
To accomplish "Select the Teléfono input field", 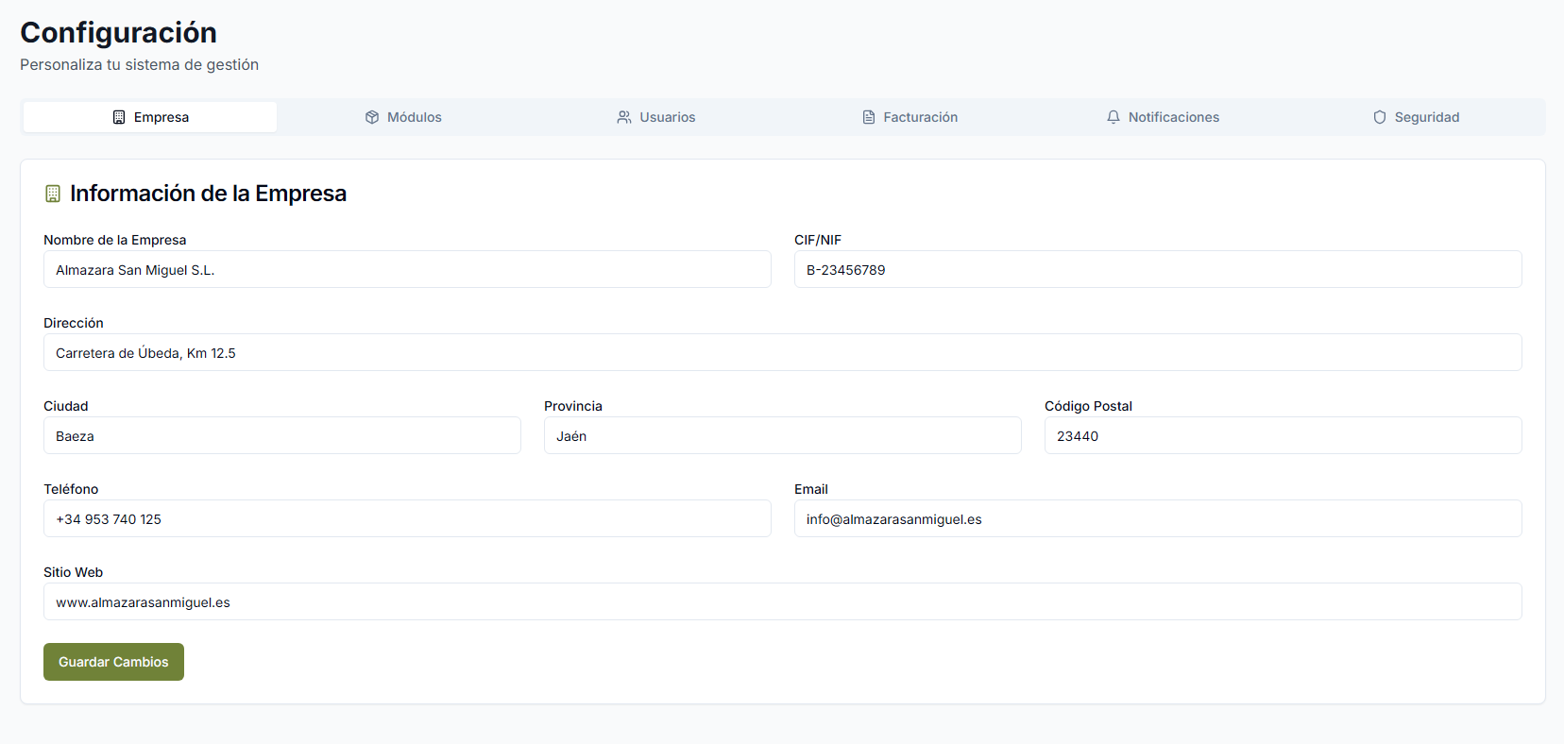I will (x=407, y=519).
